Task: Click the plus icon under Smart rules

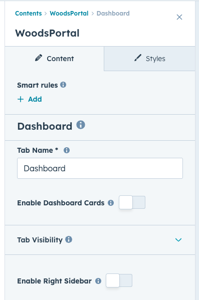Action: tap(21, 99)
